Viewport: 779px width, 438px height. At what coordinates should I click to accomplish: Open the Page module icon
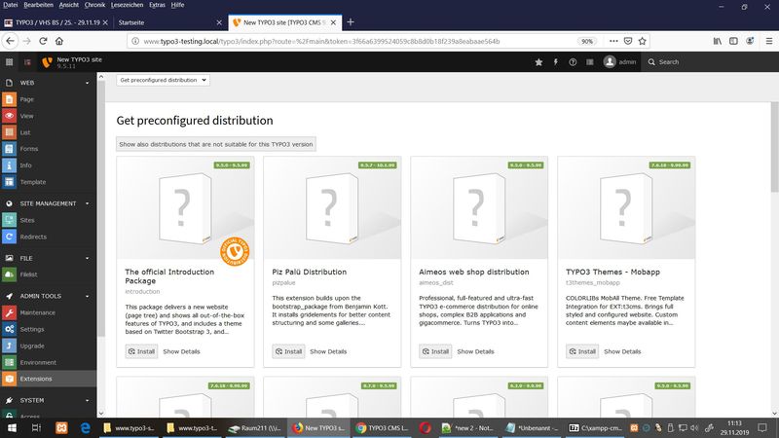pos(9,99)
